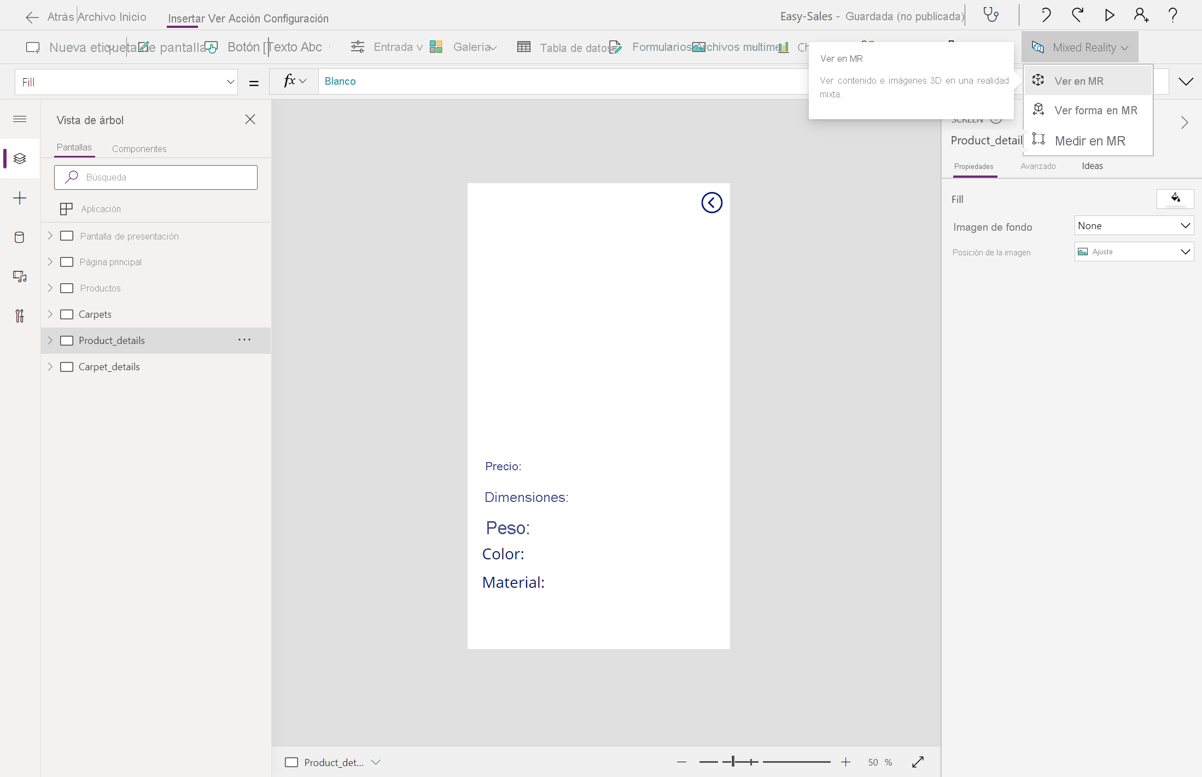Screen dimensions: 1202x777
Task: Select the Peso: label on canvas
Action: pos(508,528)
